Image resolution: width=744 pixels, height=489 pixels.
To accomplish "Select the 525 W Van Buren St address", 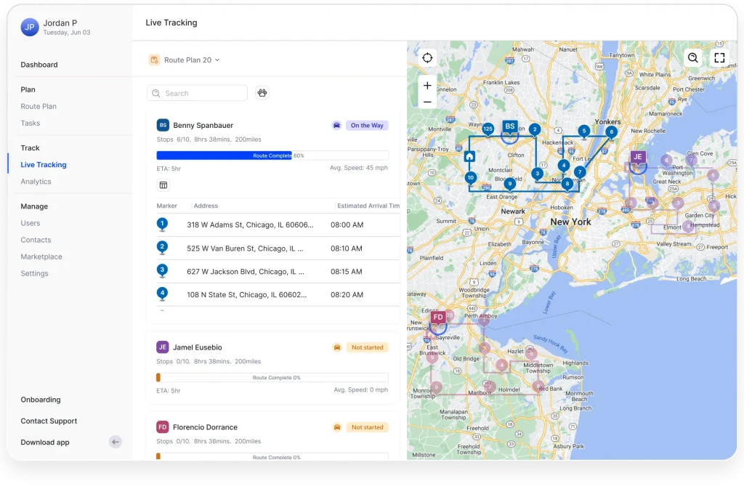I will (245, 248).
